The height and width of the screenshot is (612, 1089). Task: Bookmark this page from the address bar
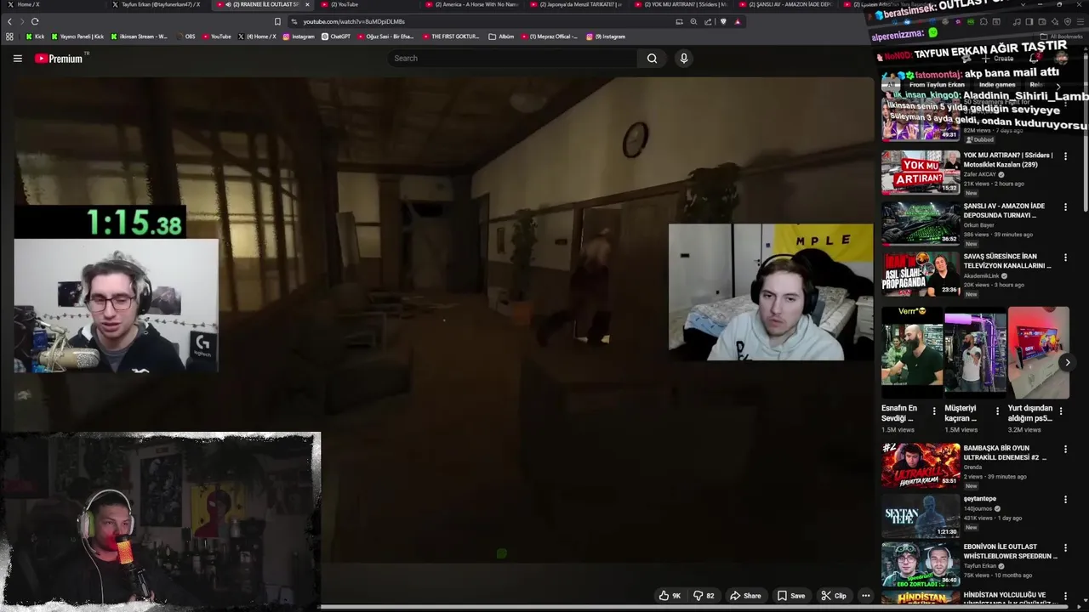(x=277, y=21)
